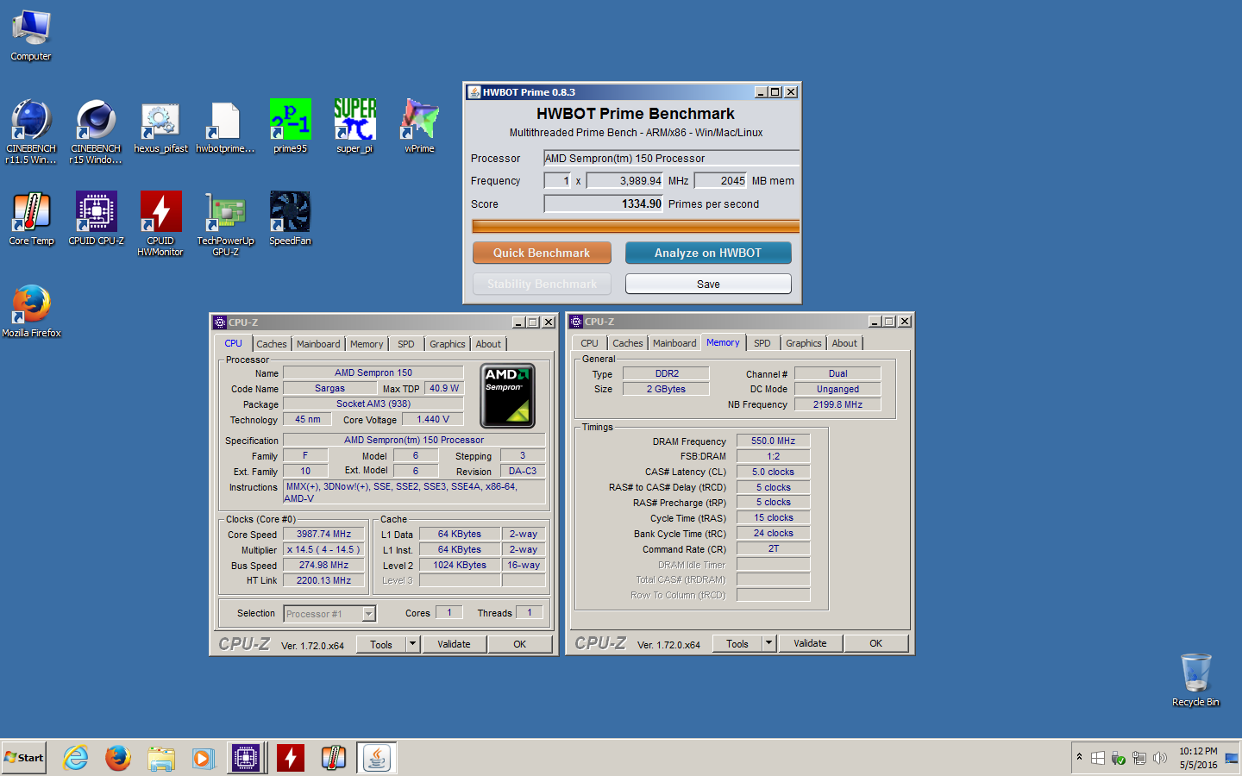
Task: Open the Recycle Bin
Action: [x=1195, y=680]
